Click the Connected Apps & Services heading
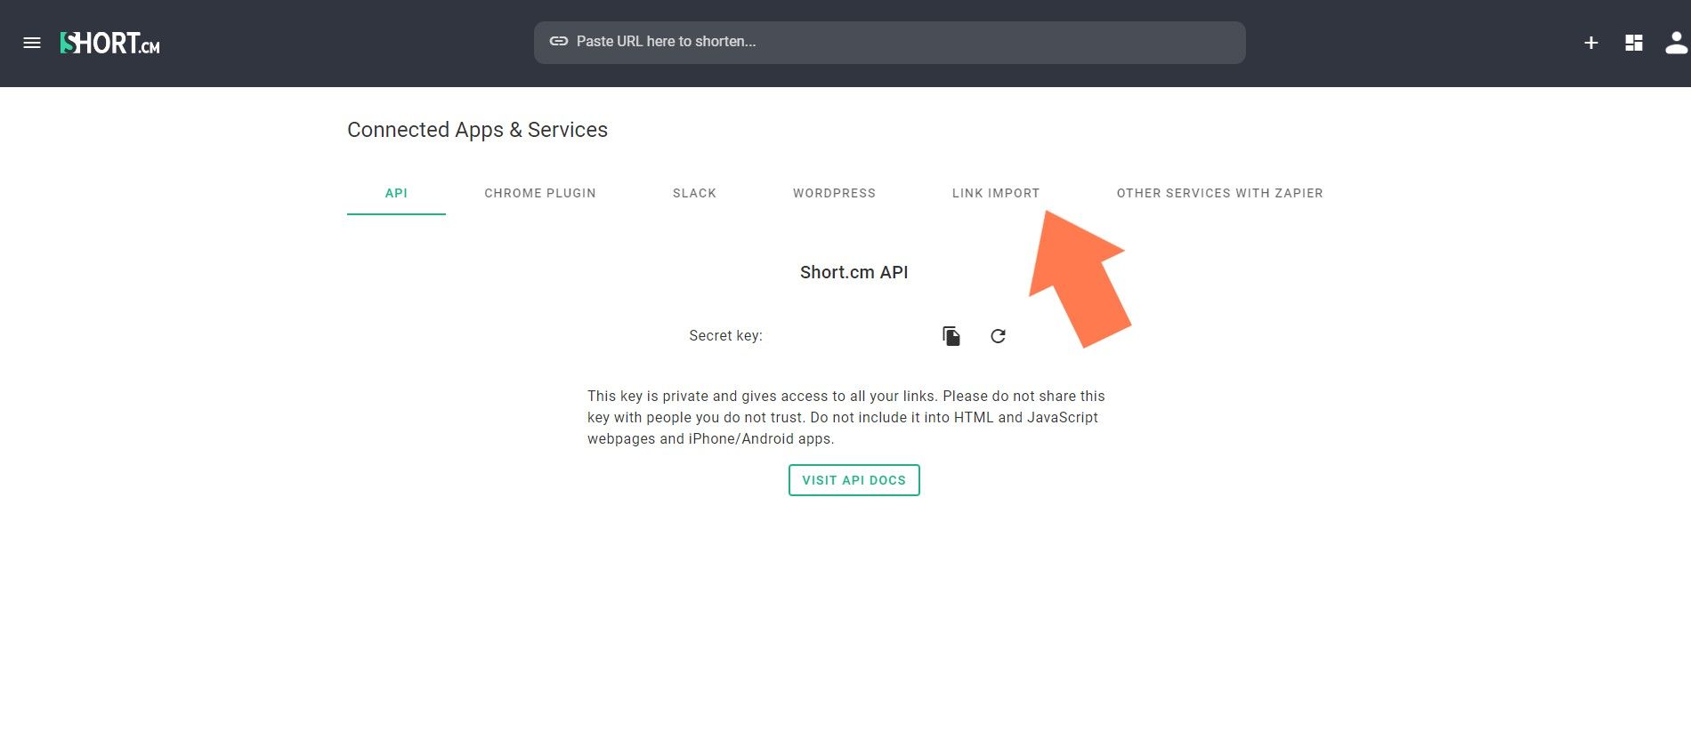Screen dimensions: 1691x746 [x=477, y=130]
